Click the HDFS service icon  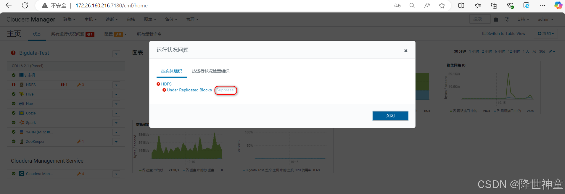tap(22, 85)
